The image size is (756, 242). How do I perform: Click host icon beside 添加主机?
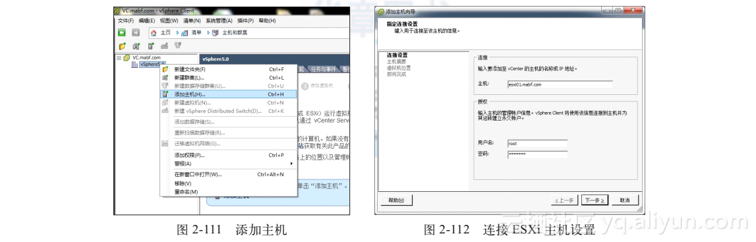(x=165, y=94)
